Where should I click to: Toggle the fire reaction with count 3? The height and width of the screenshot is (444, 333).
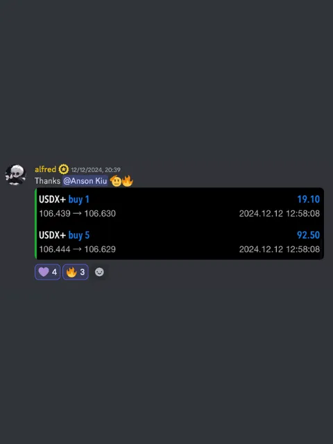[x=76, y=272]
